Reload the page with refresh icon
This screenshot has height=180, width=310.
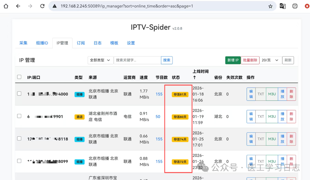click(x=42, y=6)
